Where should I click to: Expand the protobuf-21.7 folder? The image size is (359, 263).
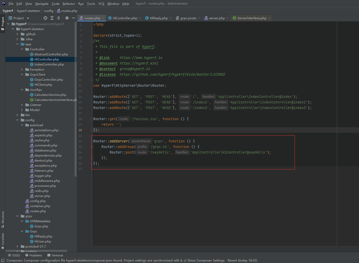(x=17, y=246)
